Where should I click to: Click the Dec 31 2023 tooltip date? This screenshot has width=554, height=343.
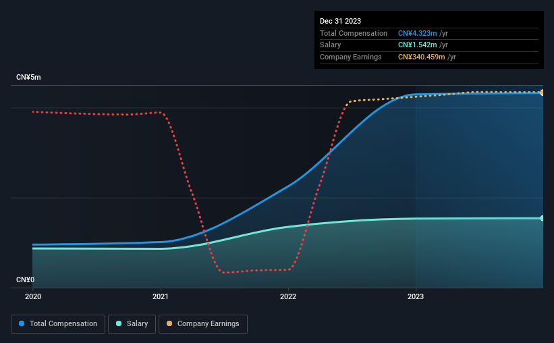pyautogui.click(x=340, y=21)
